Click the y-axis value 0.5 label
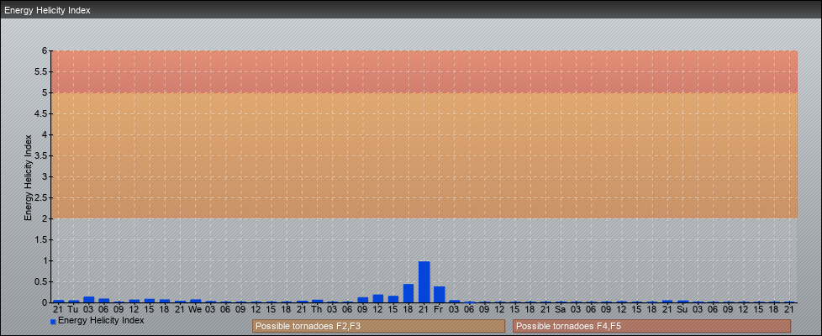Screen dimensions: 822x336 [42, 281]
